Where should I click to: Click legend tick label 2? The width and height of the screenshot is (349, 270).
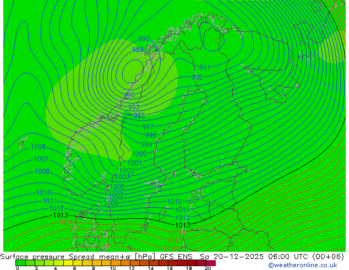click(36, 268)
